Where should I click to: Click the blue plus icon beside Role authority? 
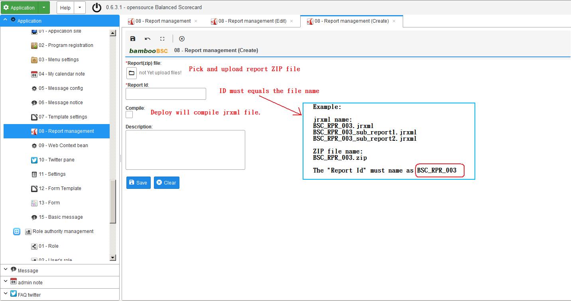click(x=17, y=231)
